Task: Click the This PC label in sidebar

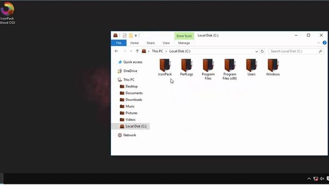Action: [129, 80]
